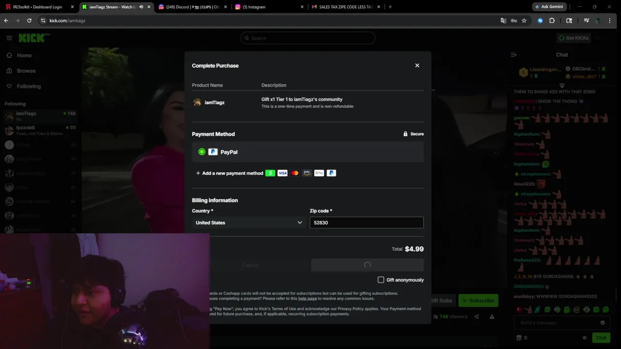Click the green Chat send button
This screenshot has width=621, height=349.
pyautogui.click(x=601, y=338)
